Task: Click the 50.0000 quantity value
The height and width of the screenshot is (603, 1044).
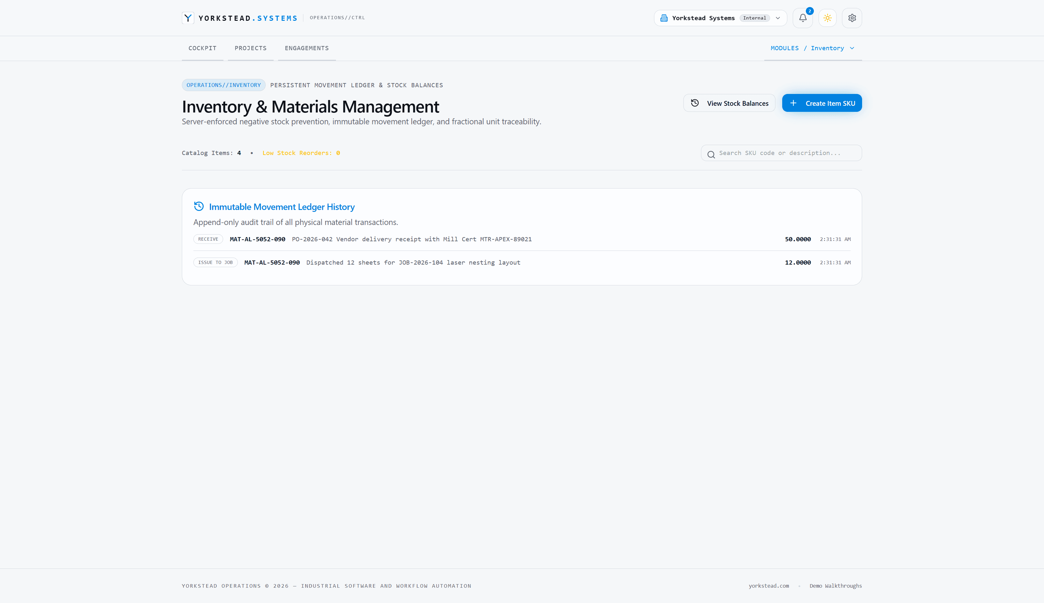Action: [798, 239]
